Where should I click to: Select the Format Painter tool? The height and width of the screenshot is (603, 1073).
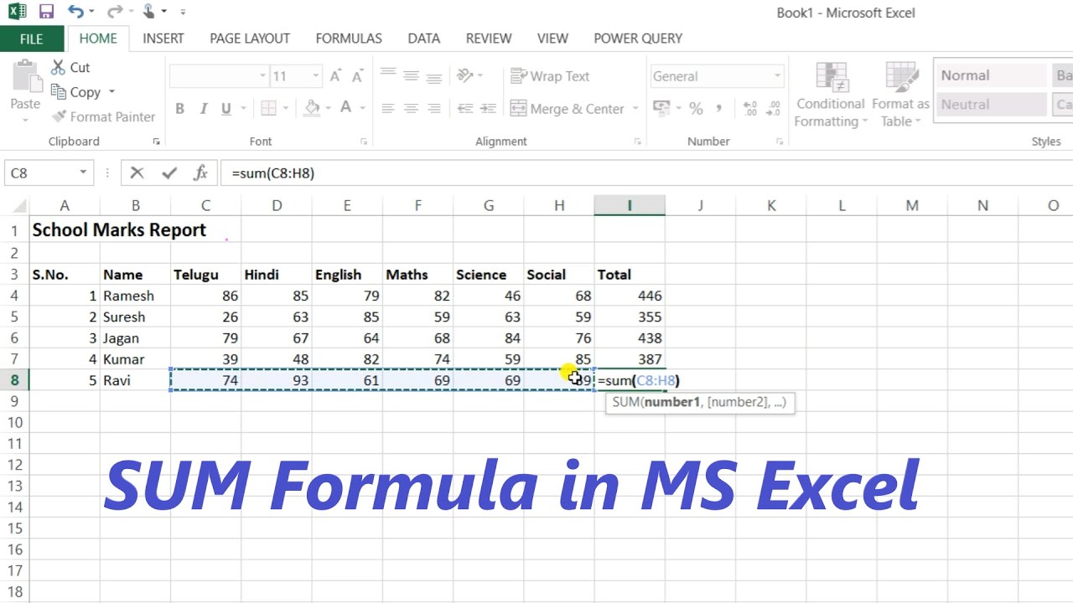103,117
